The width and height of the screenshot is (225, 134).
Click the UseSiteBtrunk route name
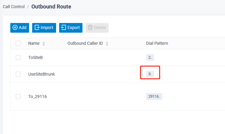(x=42, y=74)
